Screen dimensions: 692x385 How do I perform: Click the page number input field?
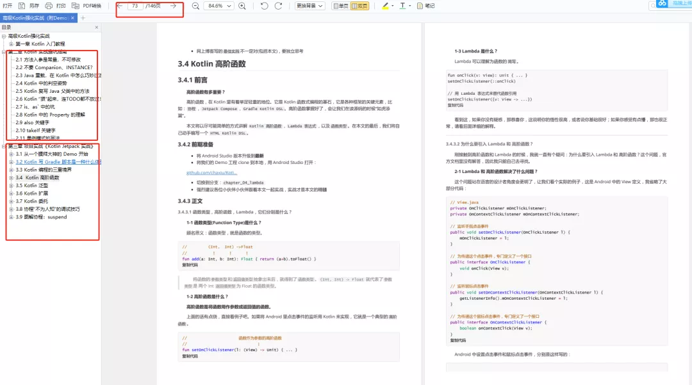coord(136,5)
